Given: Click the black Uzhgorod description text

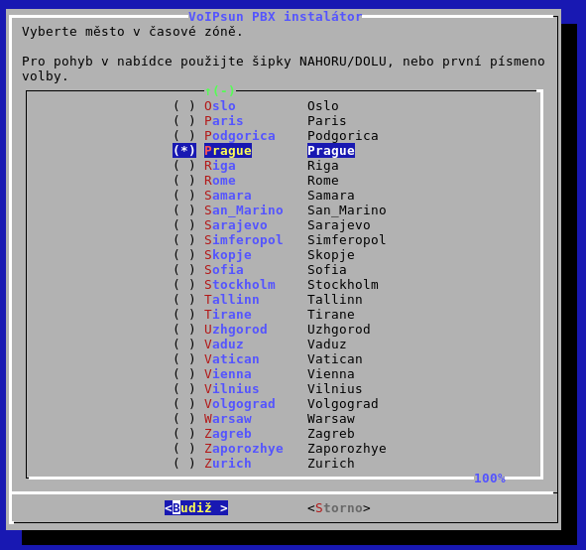Looking at the screenshot, I should pyautogui.click(x=339, y=330).
